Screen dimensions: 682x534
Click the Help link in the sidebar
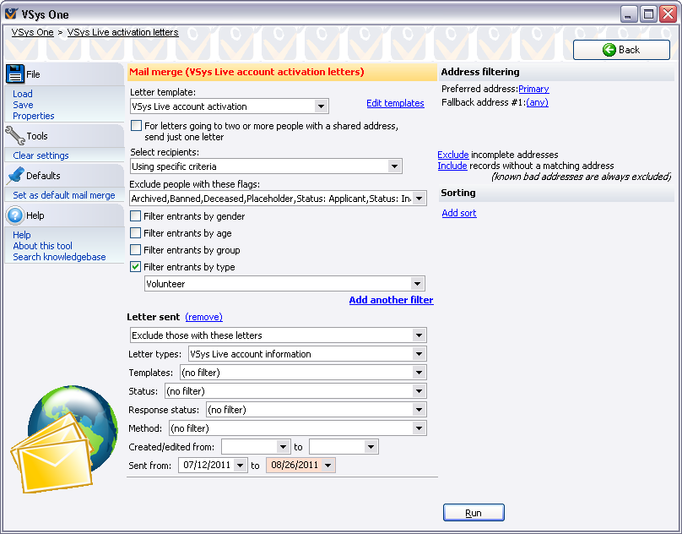tap(22, 235)
